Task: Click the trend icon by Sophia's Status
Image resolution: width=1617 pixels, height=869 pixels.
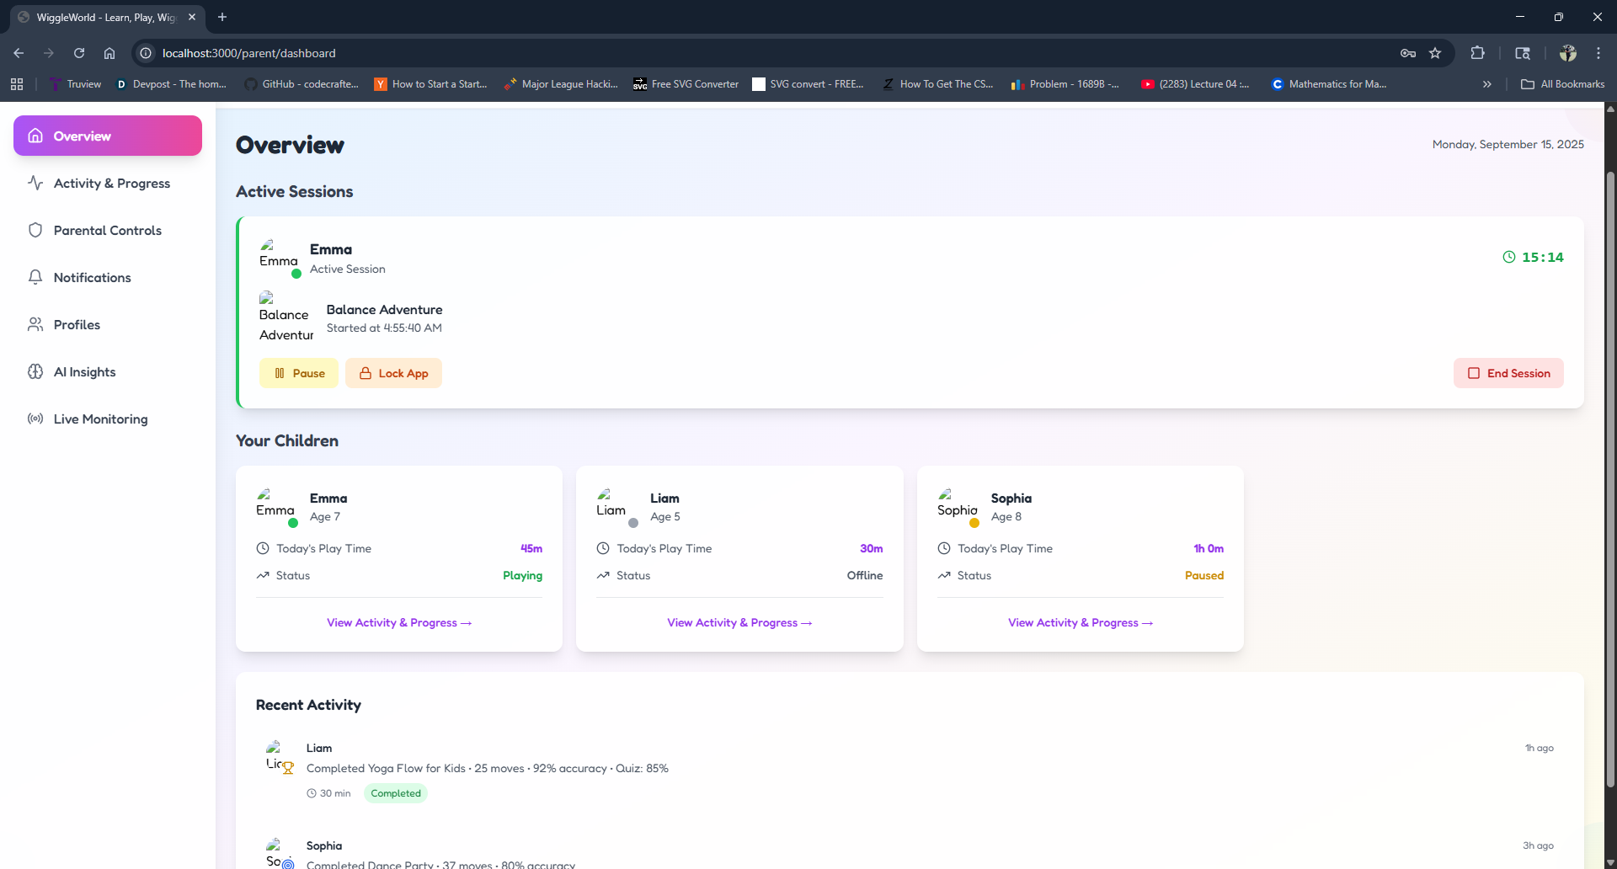Action: click(x=944, y=575)
